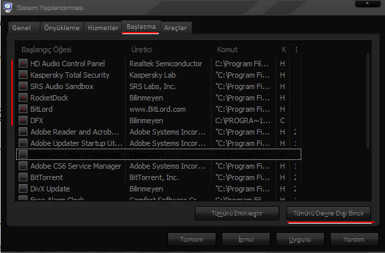Select the SRS Labs, Inc. cell
Screen dimensions: 385x253
[x=153, y=86]
